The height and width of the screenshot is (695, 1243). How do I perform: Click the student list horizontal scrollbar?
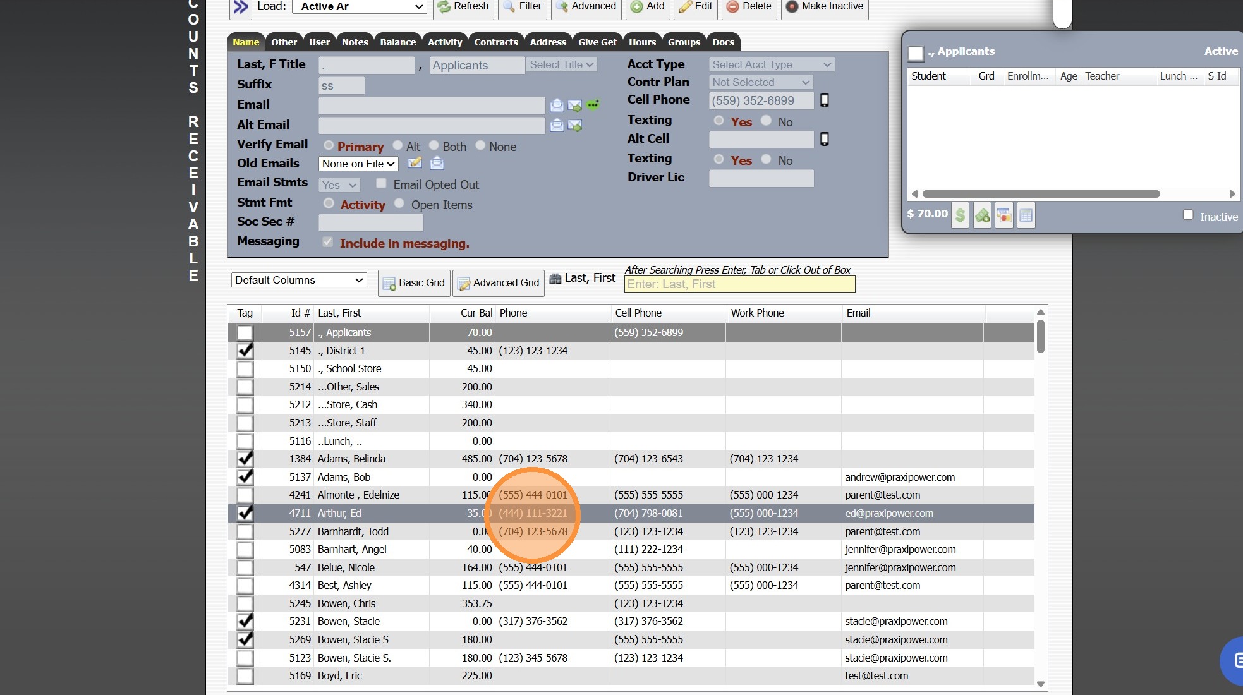tap(1040, 194)
